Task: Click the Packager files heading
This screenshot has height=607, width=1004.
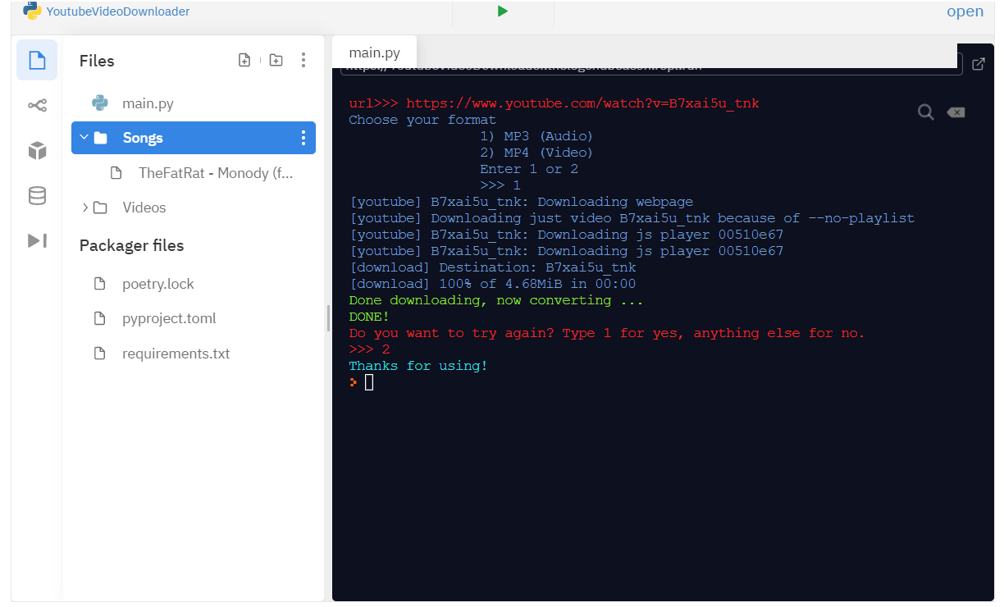Action: (131, 245)
